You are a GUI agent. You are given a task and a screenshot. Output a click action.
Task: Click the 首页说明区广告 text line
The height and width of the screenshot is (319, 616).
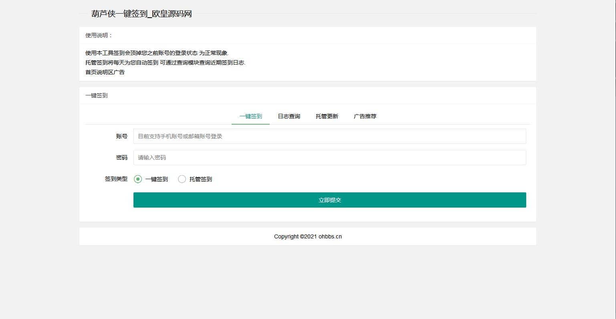tap(105, 72)
